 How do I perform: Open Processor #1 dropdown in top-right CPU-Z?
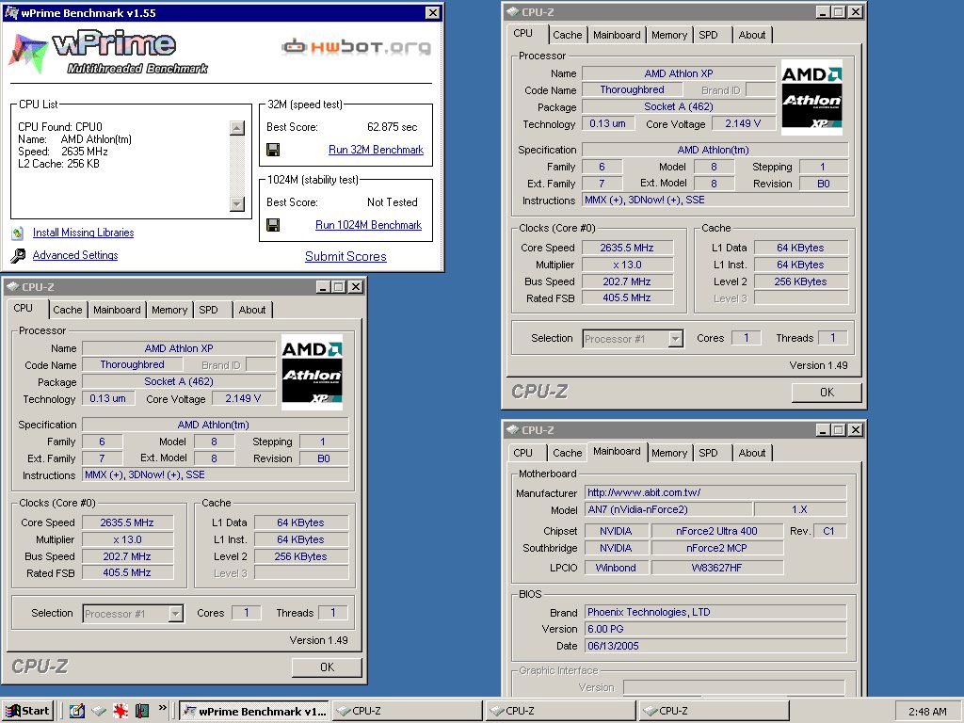(676, 339)
